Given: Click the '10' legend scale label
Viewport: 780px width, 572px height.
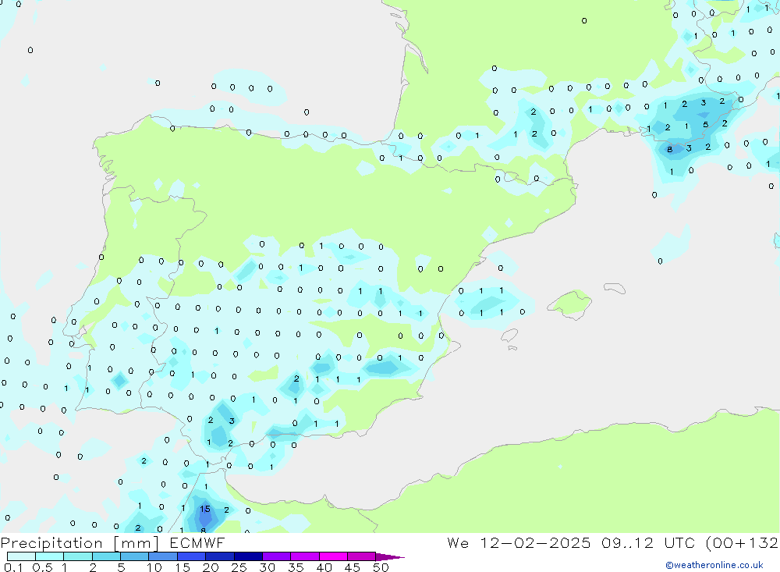Looking at the screenshot, I should click(154, 567).
